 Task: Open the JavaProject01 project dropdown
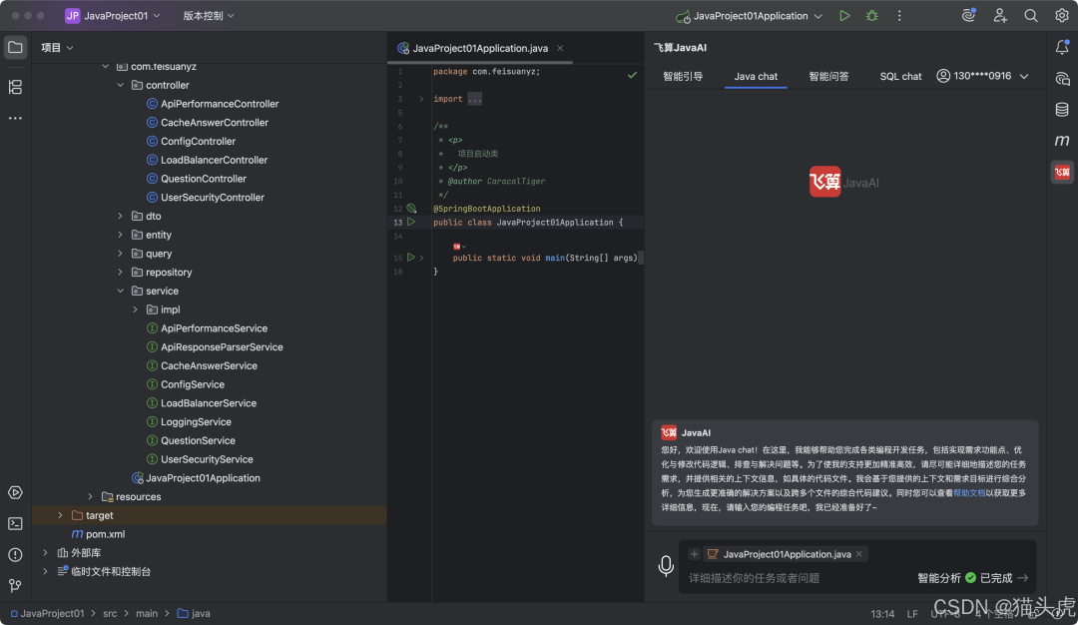[x=113, y=15]
